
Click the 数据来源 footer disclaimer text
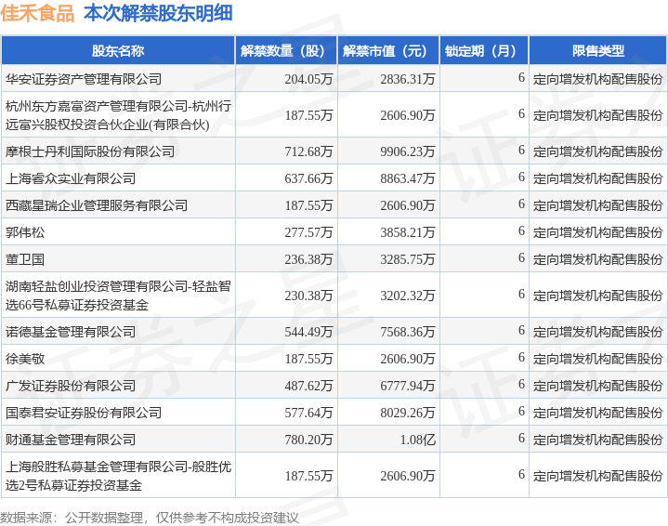click(x=150, y=518)
